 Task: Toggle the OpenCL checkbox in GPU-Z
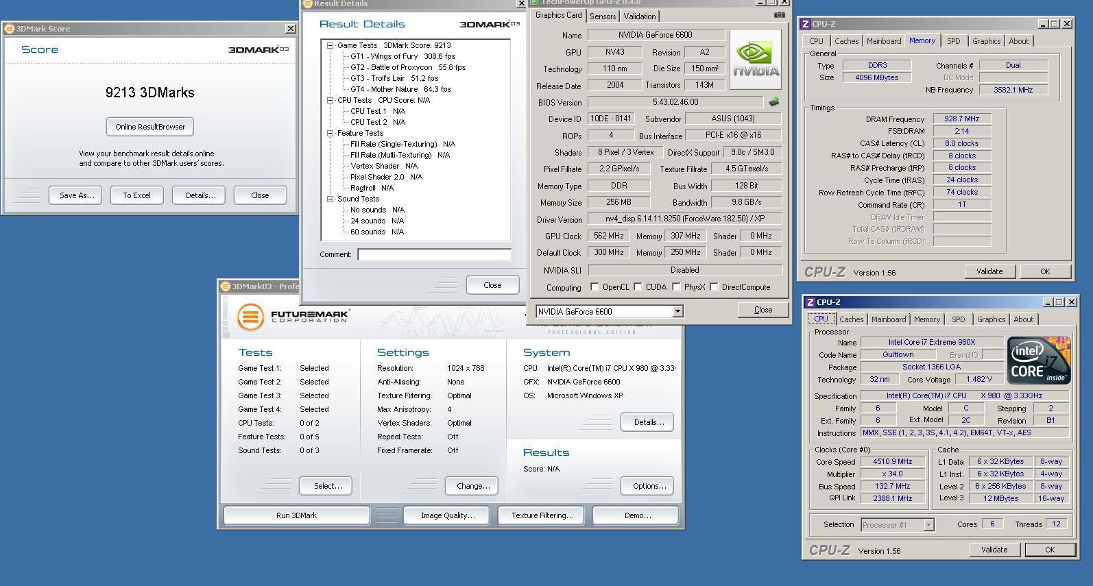[x=594, y=287]
